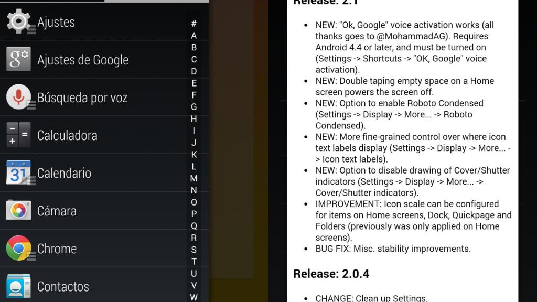
Task: Tap the Calendario text label
Action: click(65, 172)
